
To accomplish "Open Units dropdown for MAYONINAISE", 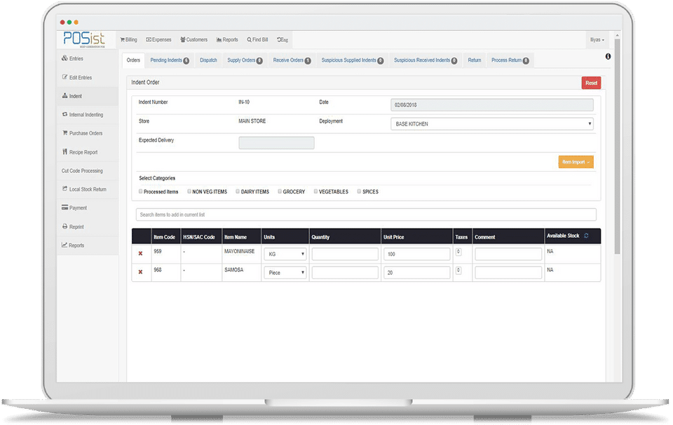I will [x=285, y=254].
